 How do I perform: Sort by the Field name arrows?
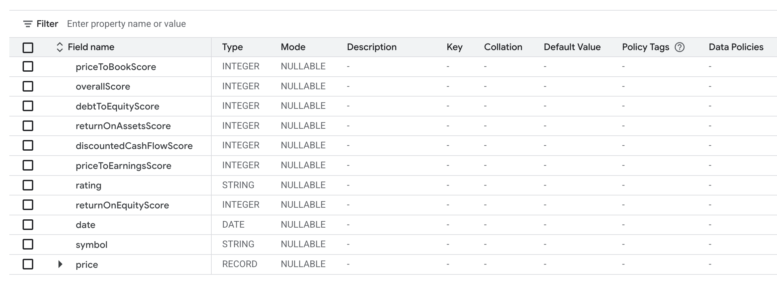pos(60,47)
